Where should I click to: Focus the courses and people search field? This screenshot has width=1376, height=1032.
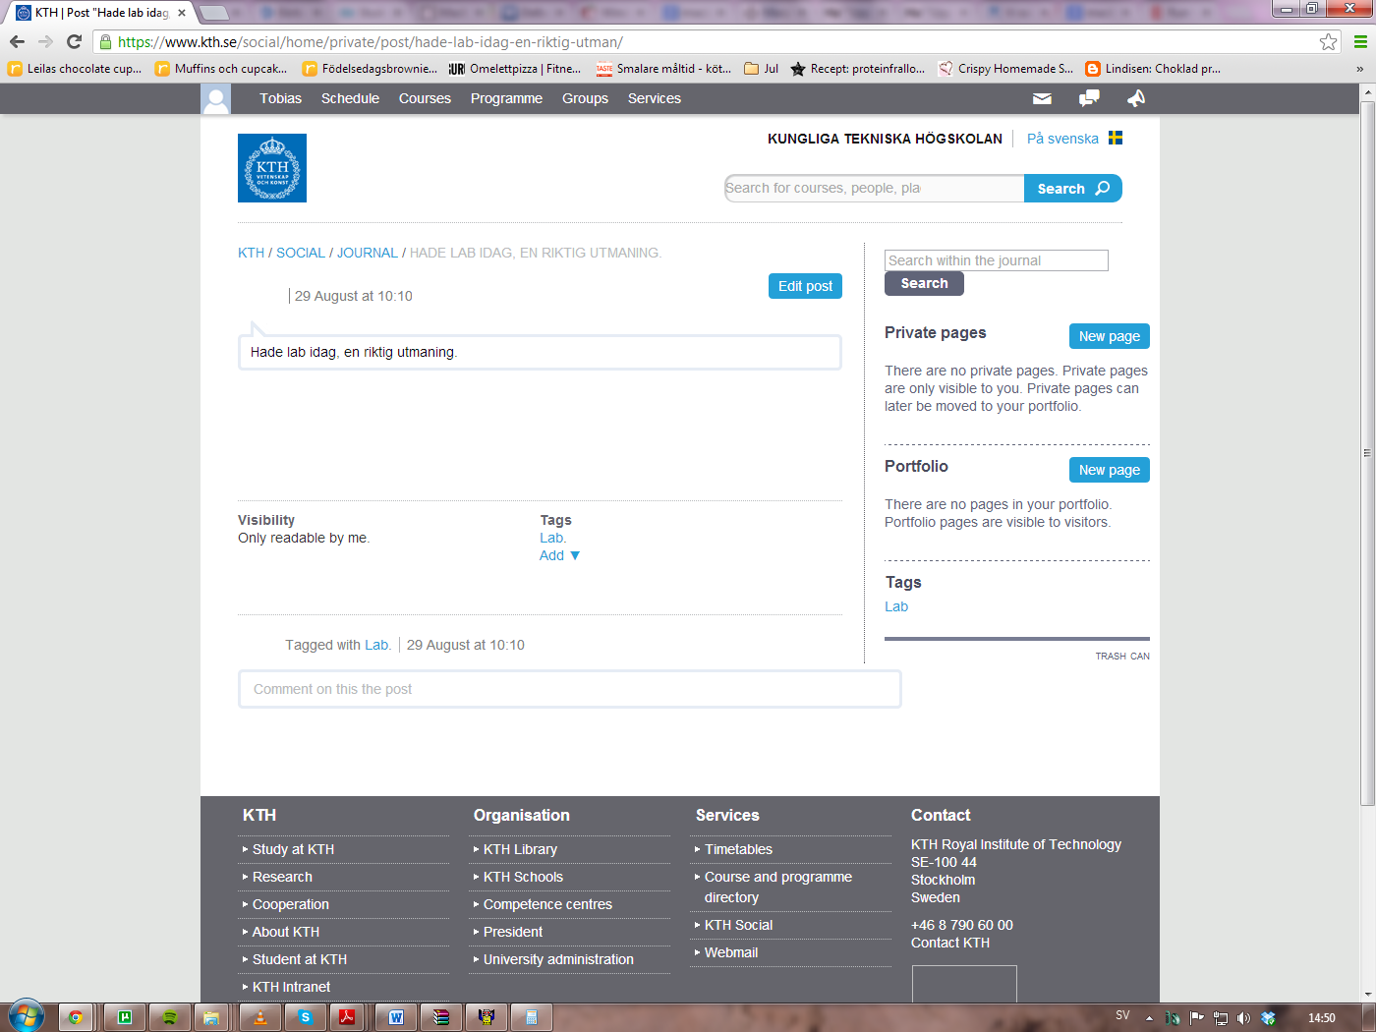click(x=874, y=188)
